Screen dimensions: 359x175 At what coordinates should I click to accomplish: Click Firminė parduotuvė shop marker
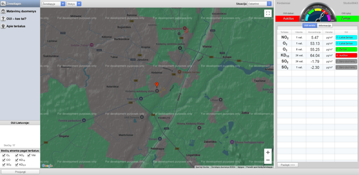click(x=84, y=120)
